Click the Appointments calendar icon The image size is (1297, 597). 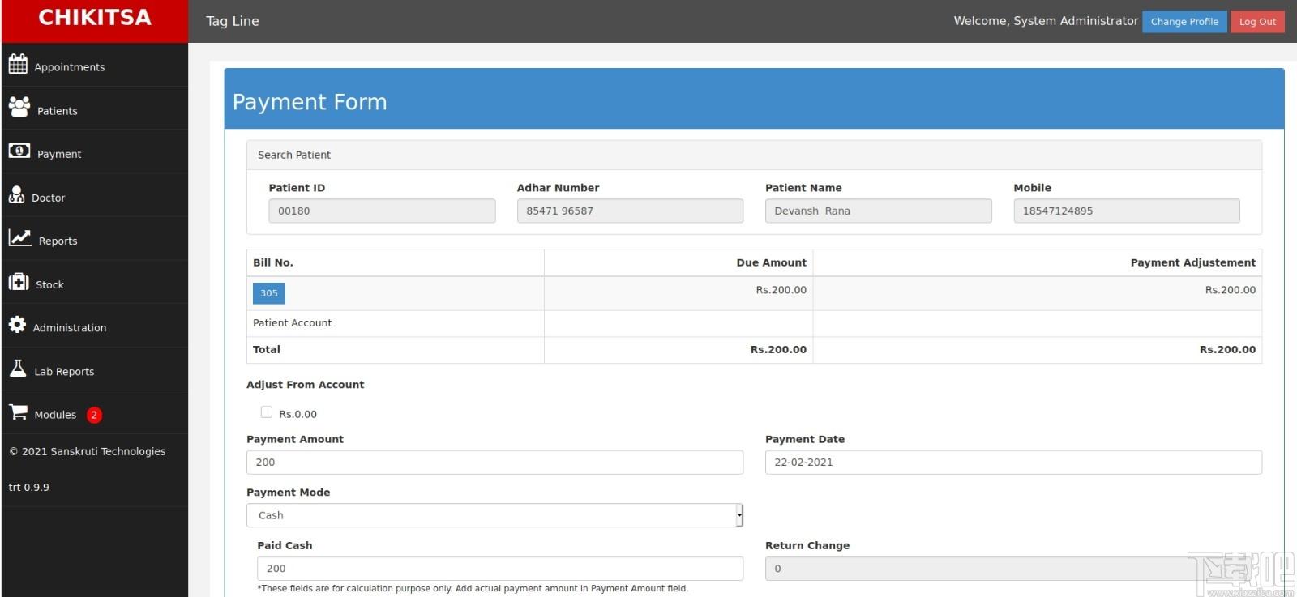(x=18, y=64)
